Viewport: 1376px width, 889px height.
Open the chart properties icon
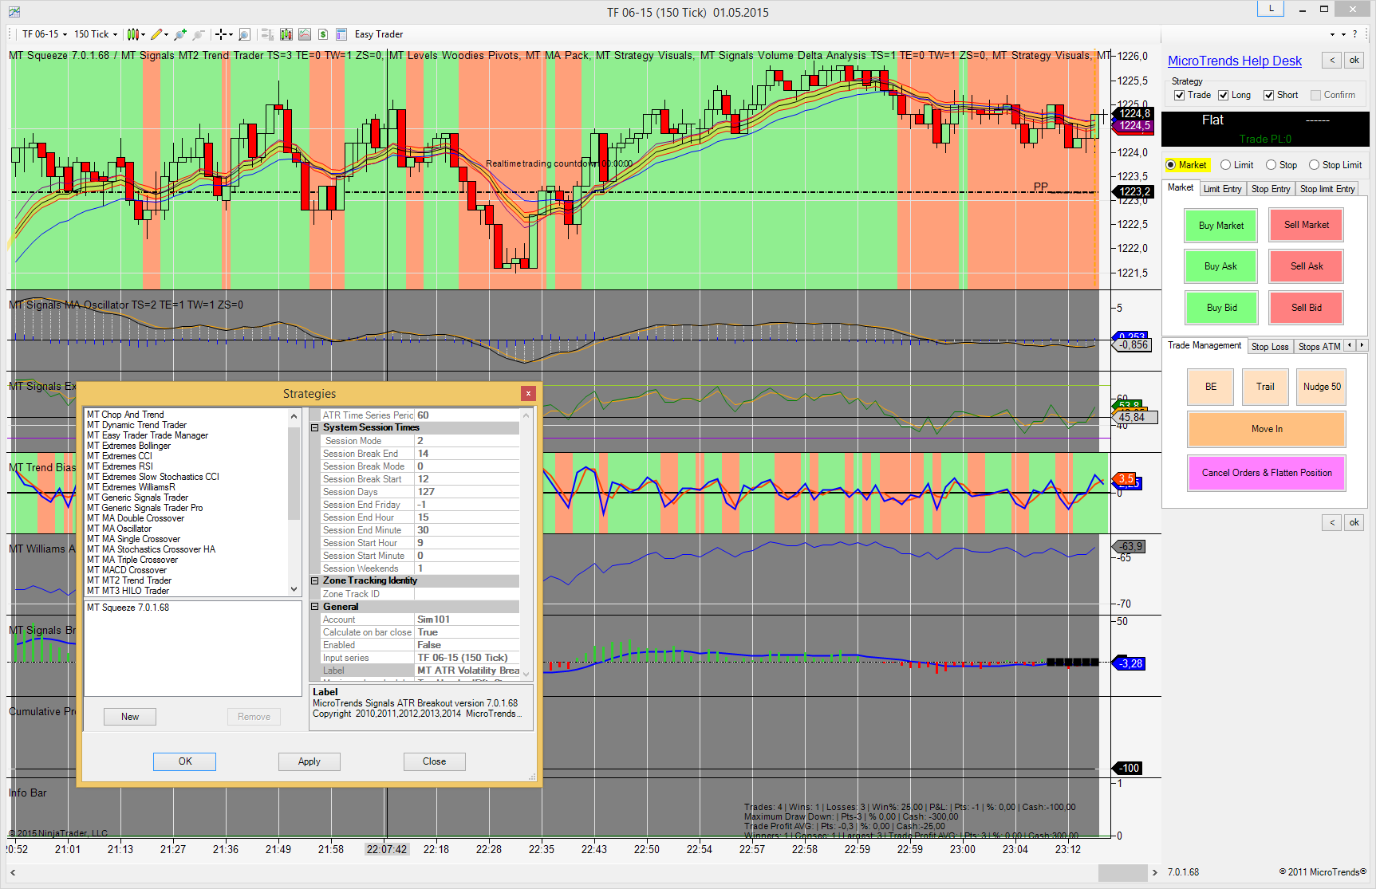[341, 34]
